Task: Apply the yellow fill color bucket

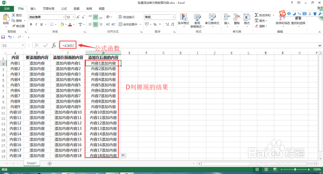Action: 62,24
